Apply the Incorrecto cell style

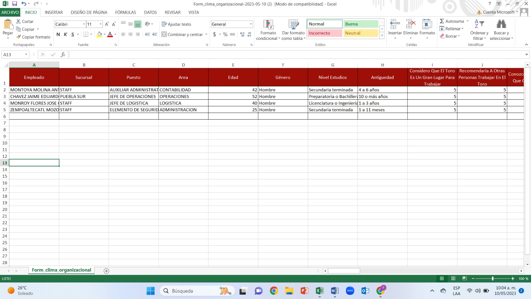pos(325,33)
